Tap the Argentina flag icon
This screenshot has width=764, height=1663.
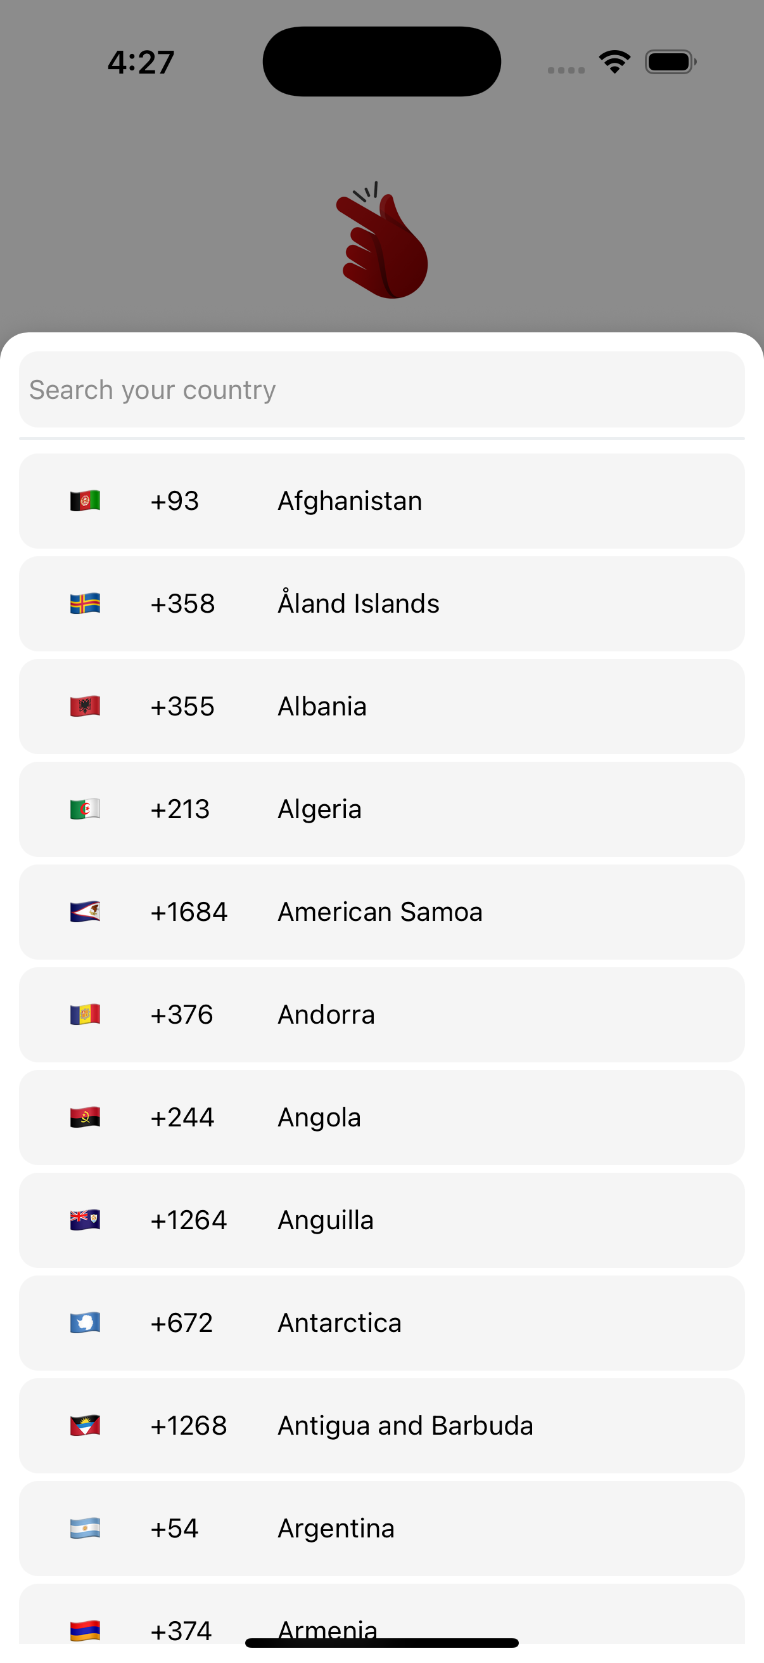pos(85,1528)
